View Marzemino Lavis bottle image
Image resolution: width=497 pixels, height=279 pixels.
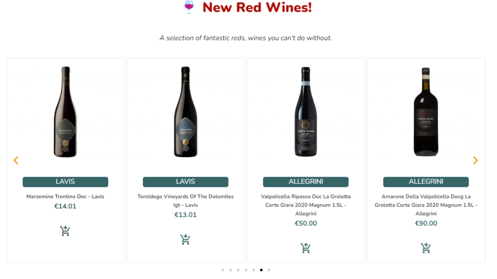(x=65, y=112)
